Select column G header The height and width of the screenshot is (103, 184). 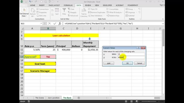point(121,28)
